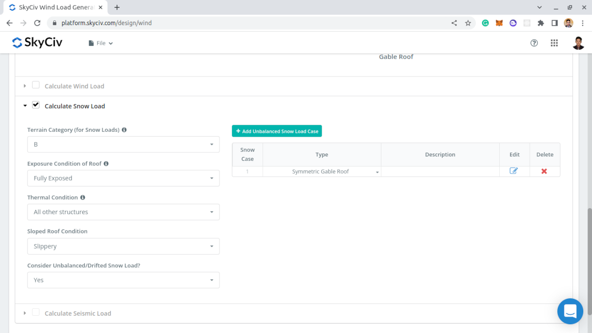Click the info icon beside Terrain Category
The width and height of the screenshot is (592, 333).
point(124,130)
